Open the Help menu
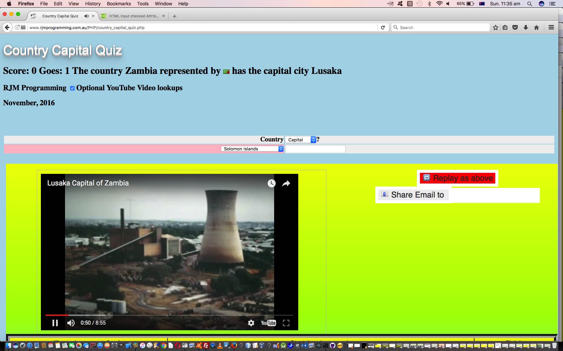This screenshot has height=351, width=563. (x=183, y=4)
